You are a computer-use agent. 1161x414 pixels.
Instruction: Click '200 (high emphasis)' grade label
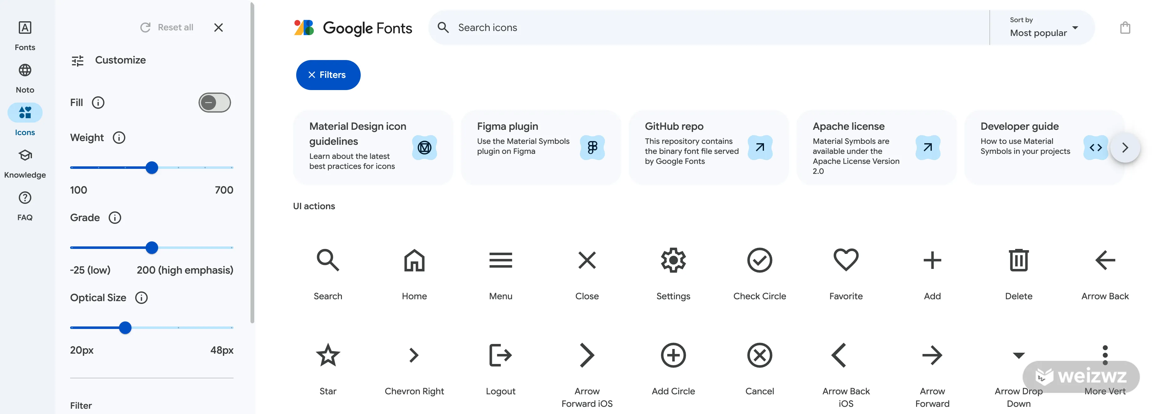[x=185, y=270]
